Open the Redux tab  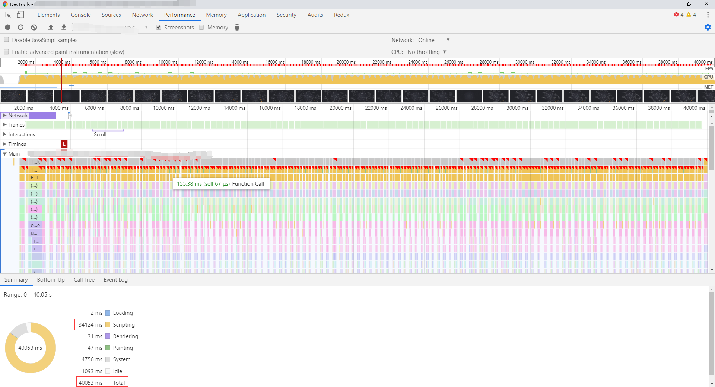click(x=341, y=15)
